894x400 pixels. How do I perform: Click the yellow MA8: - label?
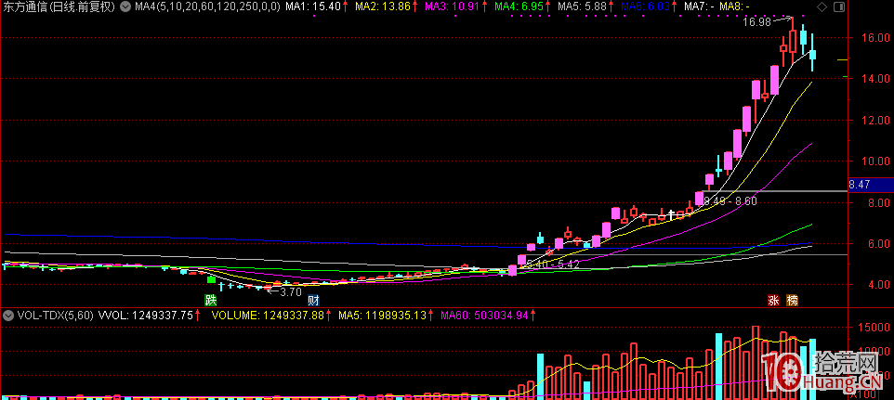click(734, 6)
